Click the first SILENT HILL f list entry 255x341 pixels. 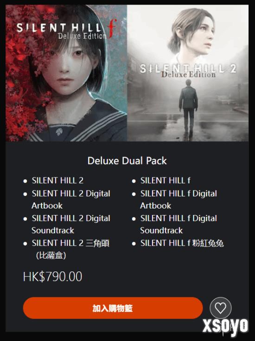166,181
